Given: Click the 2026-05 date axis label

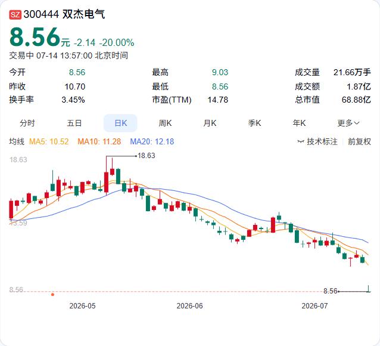Looking at the screenshot, I should tap(82, 305).
